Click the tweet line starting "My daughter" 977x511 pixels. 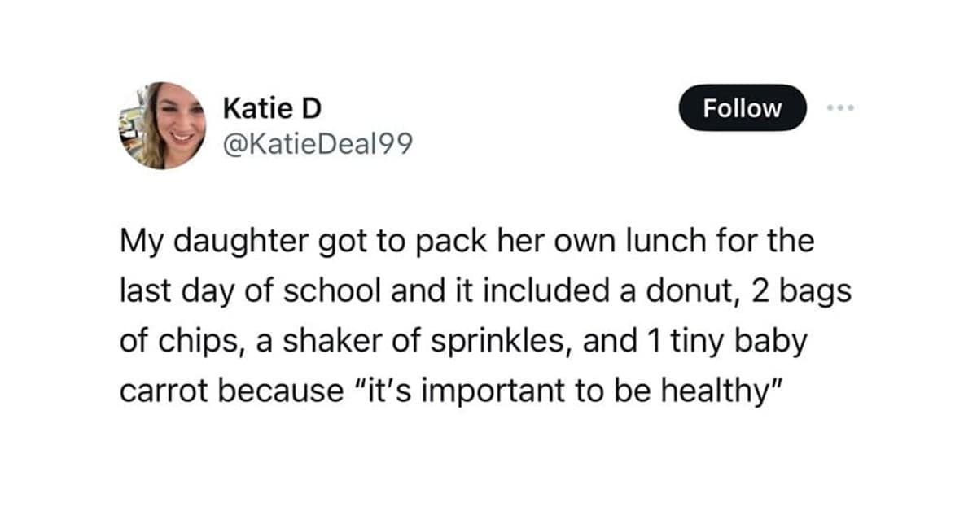click(x=467, y=242)
